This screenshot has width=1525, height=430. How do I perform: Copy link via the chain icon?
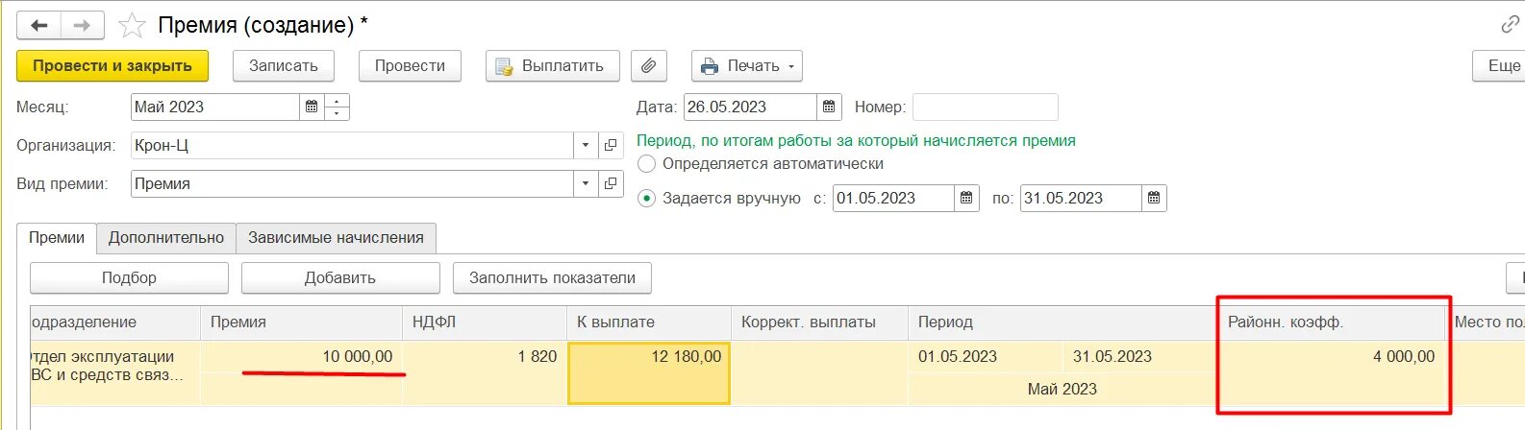tap(1510, 26)
